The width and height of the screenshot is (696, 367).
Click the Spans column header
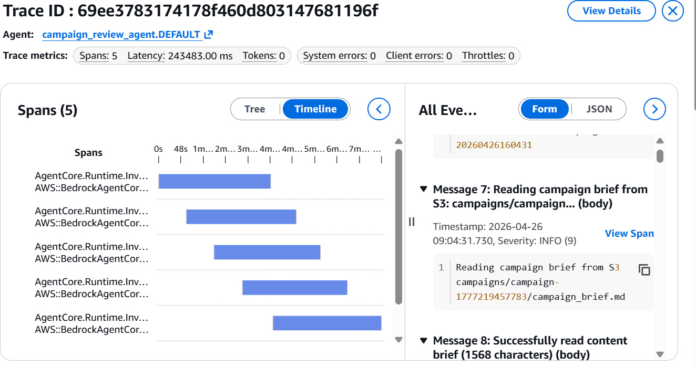click(88, 153)
